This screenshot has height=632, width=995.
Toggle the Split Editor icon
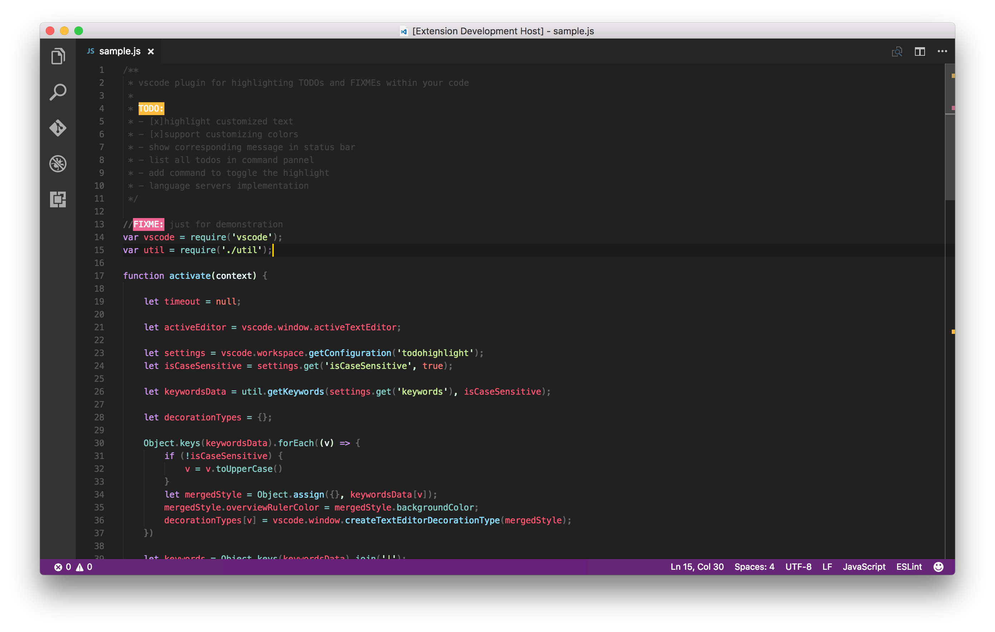click(x=920, y=51)
